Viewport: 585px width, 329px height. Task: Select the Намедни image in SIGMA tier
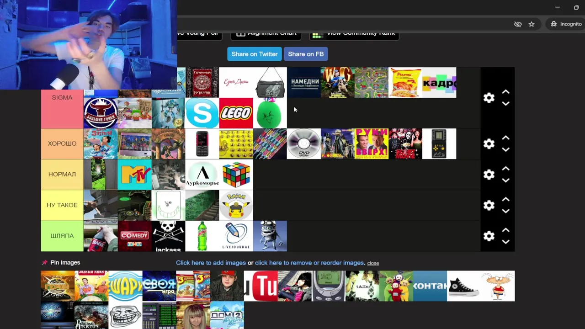click(303, 83)
